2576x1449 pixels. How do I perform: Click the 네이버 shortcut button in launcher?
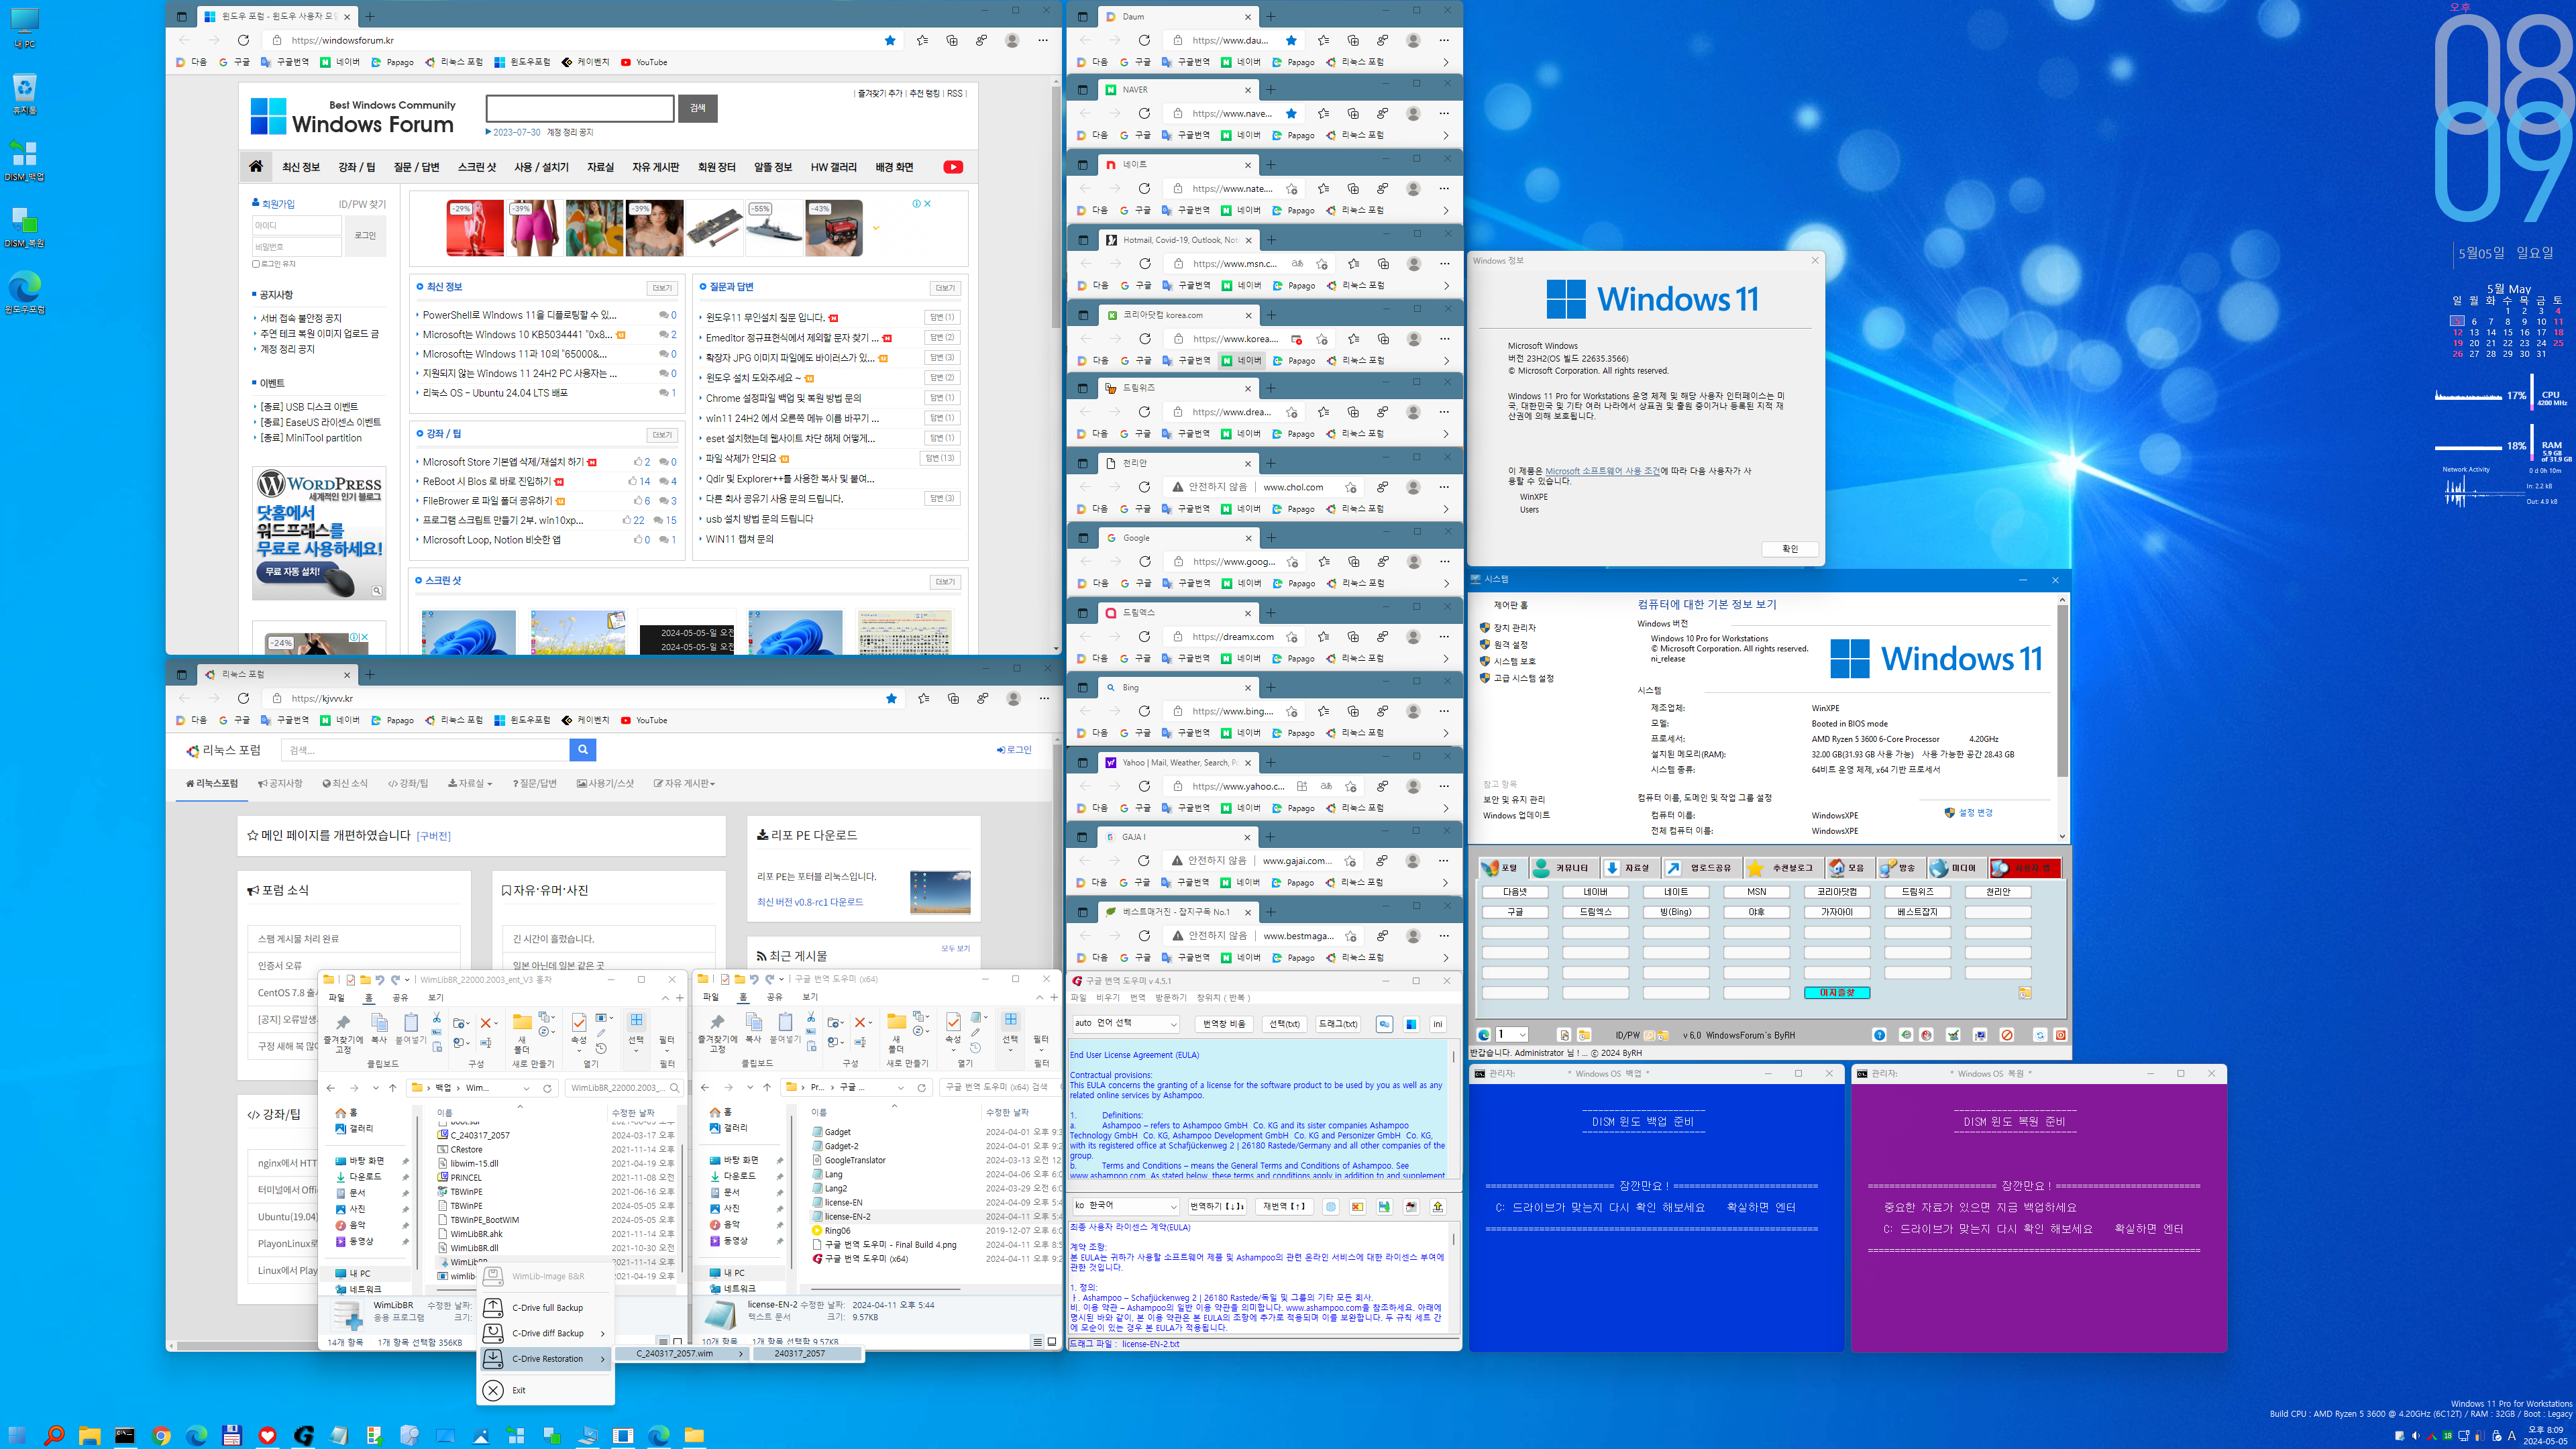[1595, 891]
